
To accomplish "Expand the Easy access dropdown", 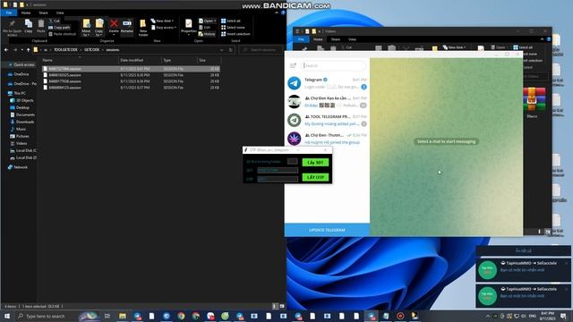I will point(164,28).
